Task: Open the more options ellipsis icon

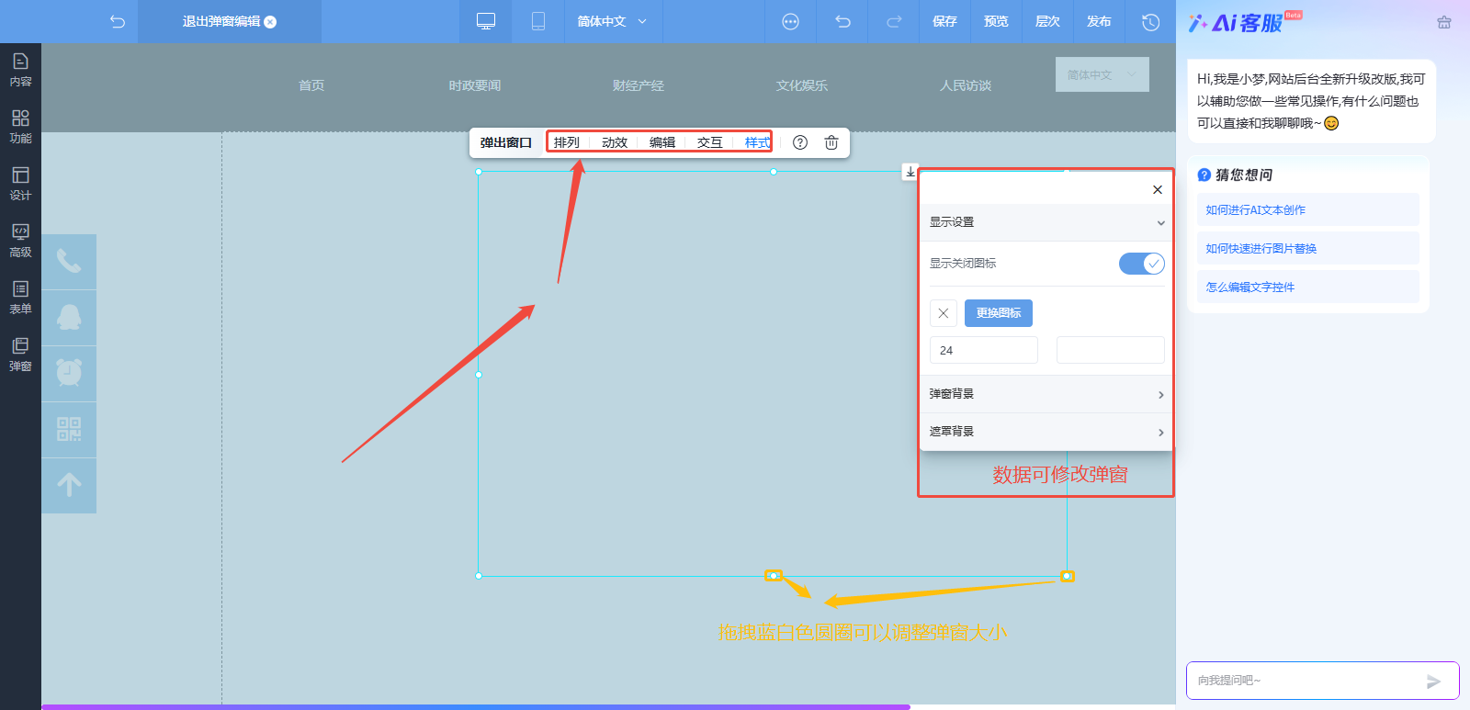Action: [790, 21]
